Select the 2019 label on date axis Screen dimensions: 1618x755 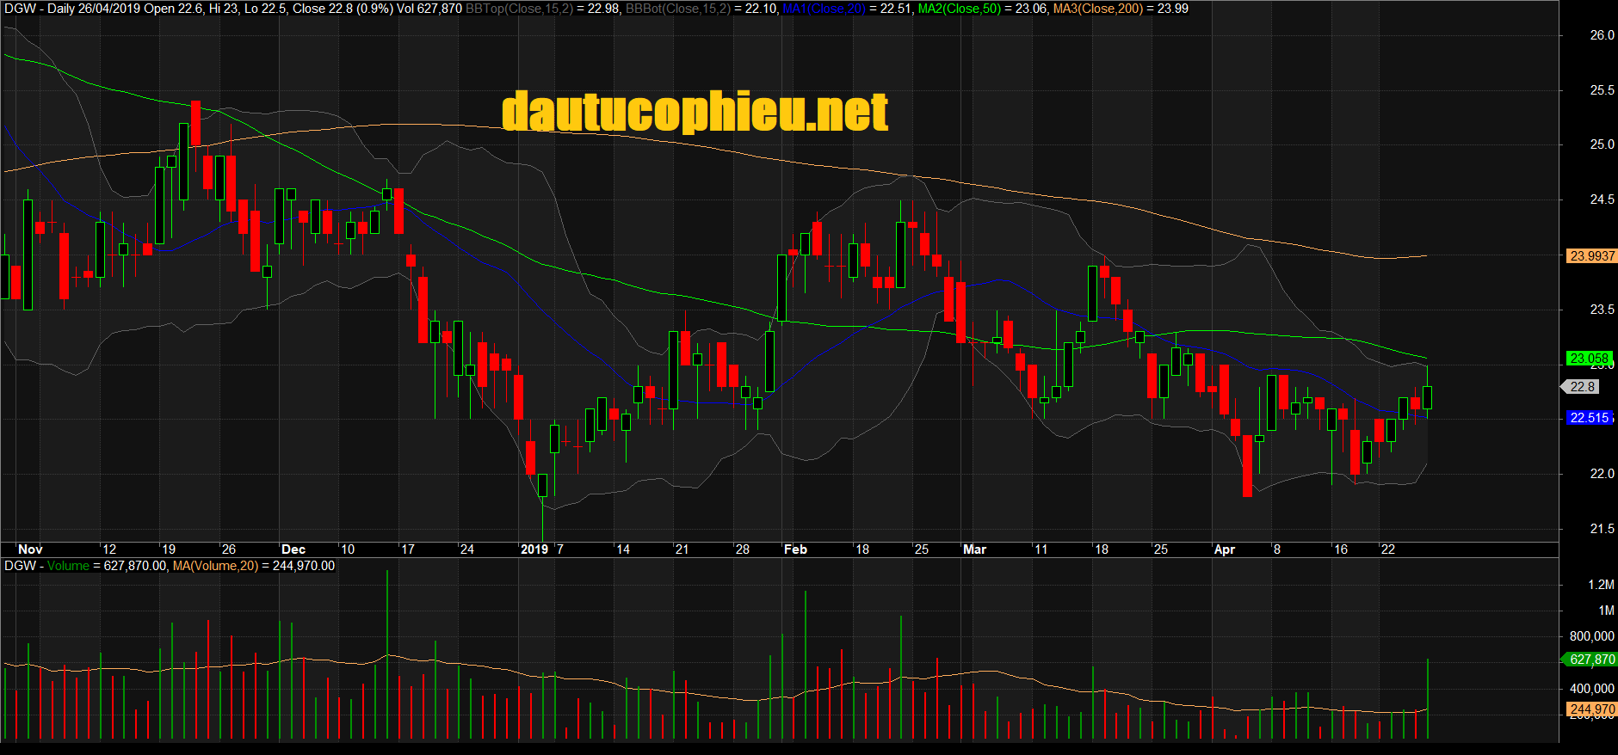[x=534, y=549]
